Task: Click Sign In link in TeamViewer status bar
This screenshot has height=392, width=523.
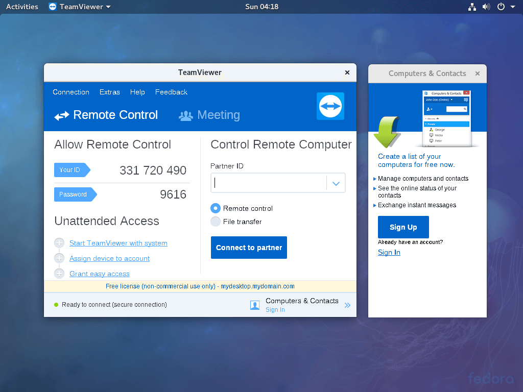Action: pos(275,310)
